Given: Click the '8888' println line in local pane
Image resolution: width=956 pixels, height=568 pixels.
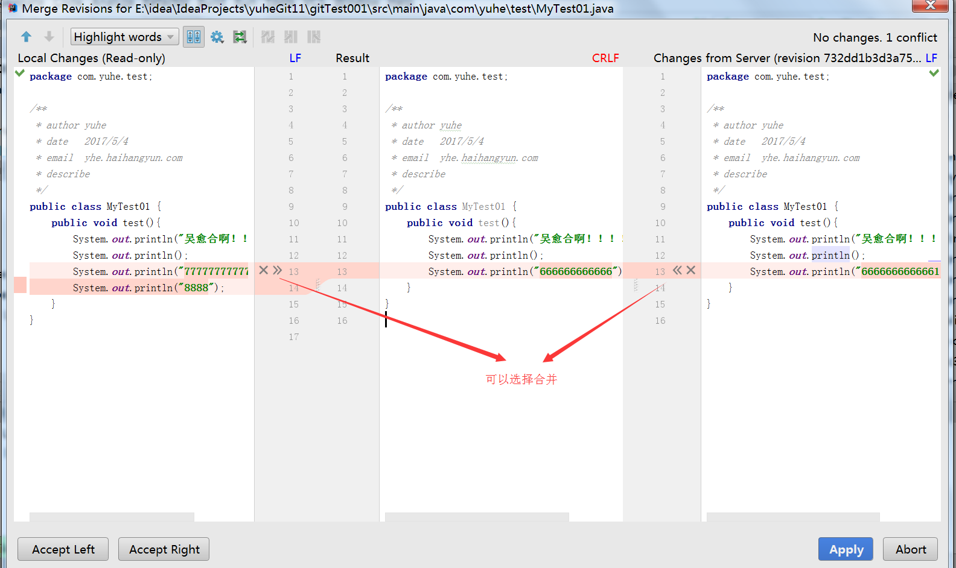Looking at the screenshot, I should tap(148, 288).
